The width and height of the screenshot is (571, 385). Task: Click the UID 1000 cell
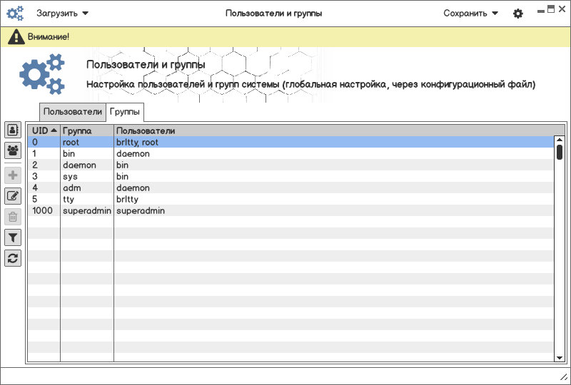(44, 211)
